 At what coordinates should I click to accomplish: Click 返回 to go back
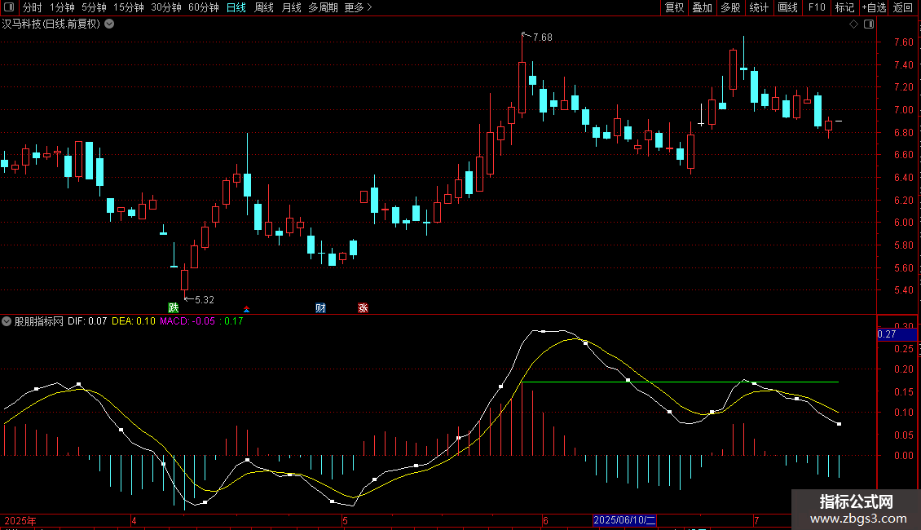tap(903, 7)
